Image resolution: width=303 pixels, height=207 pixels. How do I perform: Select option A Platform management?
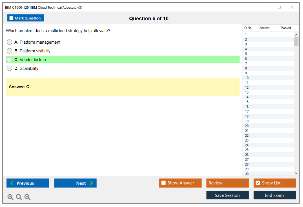10,42
